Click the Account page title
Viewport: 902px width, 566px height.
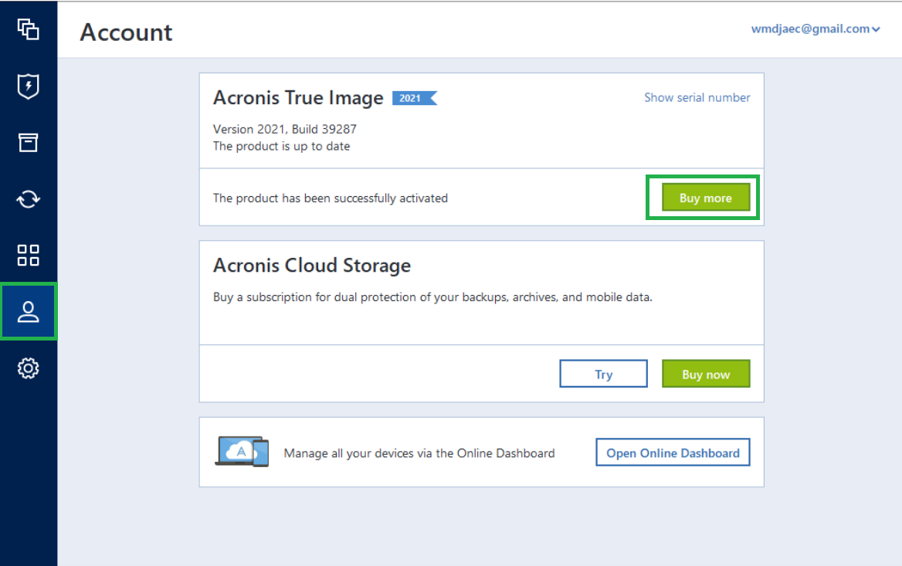(x=125, y=32)
